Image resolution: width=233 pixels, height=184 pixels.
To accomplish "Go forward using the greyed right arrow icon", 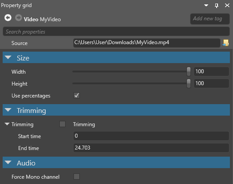I will (19, 18).
